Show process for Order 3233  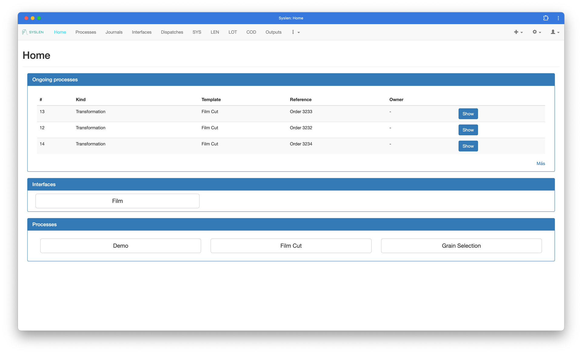[468, 114]
